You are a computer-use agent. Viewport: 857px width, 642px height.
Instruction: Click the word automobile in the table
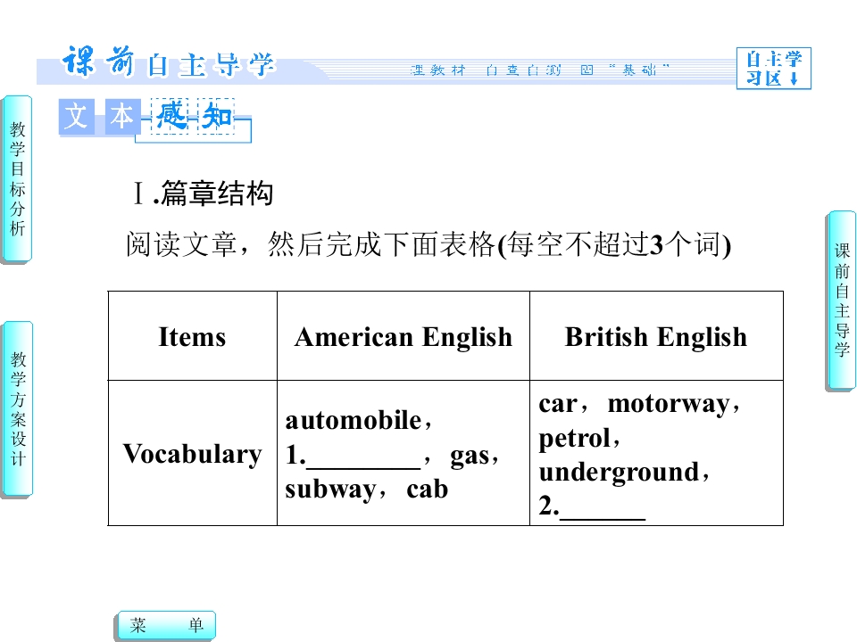pos(354,420)
